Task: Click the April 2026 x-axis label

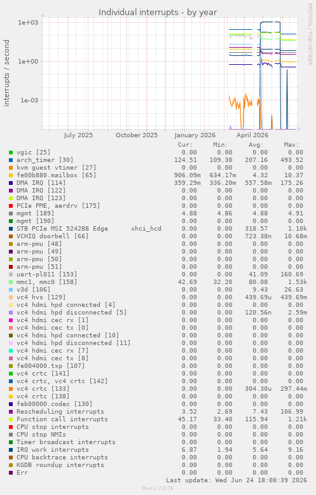Action: click(252, 135)
